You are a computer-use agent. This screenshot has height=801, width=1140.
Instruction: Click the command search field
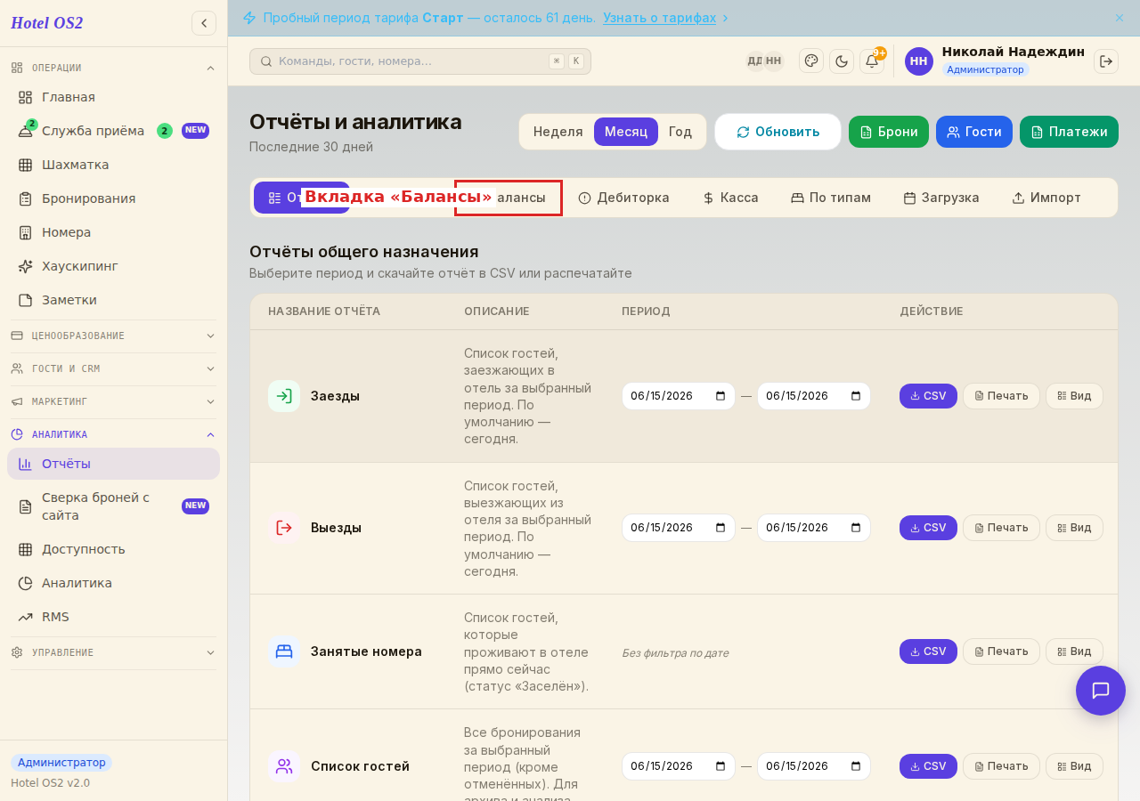(420, 61)
